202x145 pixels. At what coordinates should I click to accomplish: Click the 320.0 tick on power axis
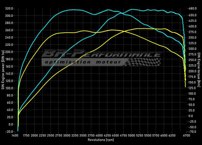click(x=9, y=8)
